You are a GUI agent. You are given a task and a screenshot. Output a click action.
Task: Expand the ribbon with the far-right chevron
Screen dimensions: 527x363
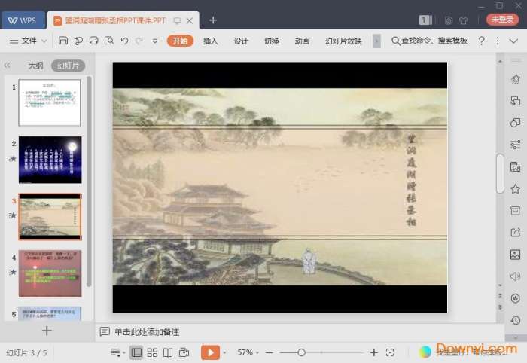(x=513, y=41)
